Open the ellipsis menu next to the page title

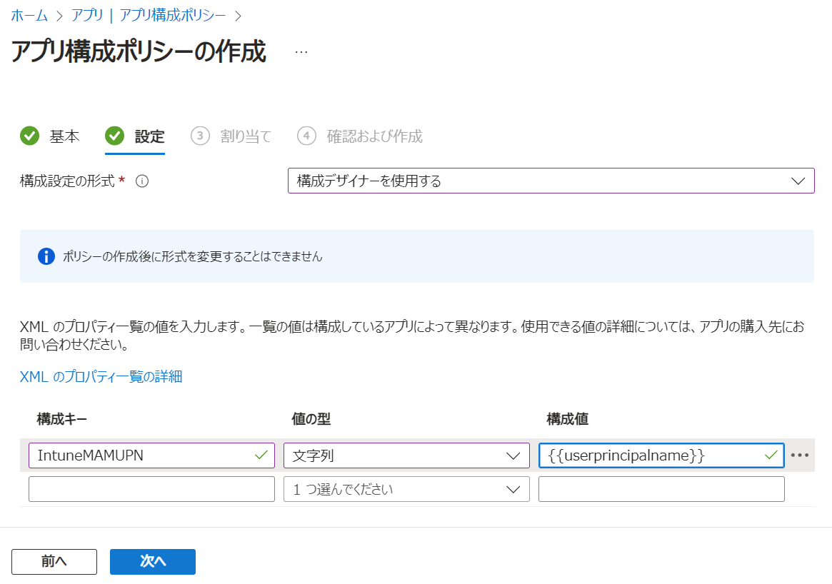tap(301, 51)
